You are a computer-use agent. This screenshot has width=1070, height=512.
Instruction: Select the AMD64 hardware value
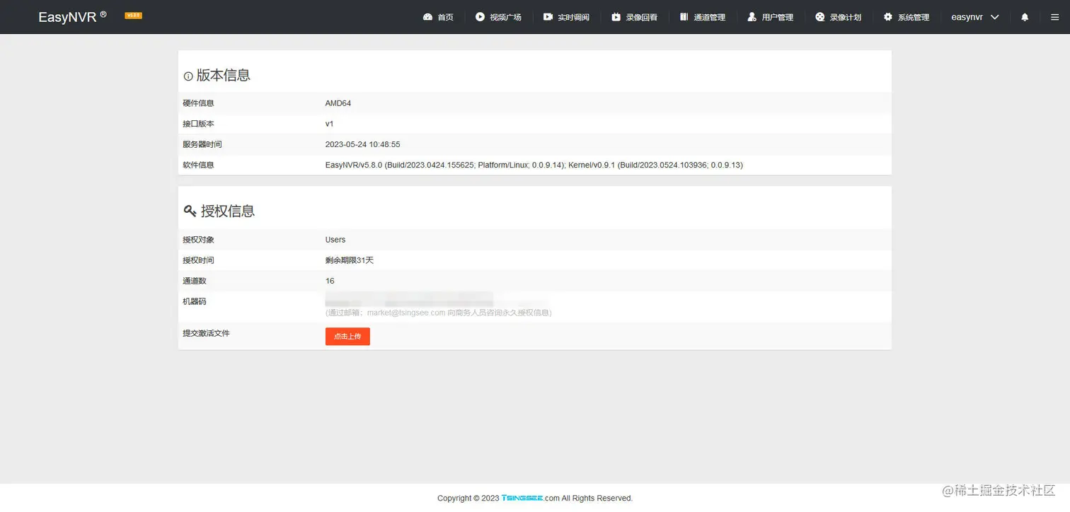pos(338,103)
